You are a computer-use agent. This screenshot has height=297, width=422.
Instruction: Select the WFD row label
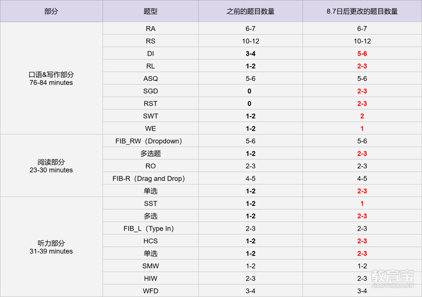[x=150, y=291]
